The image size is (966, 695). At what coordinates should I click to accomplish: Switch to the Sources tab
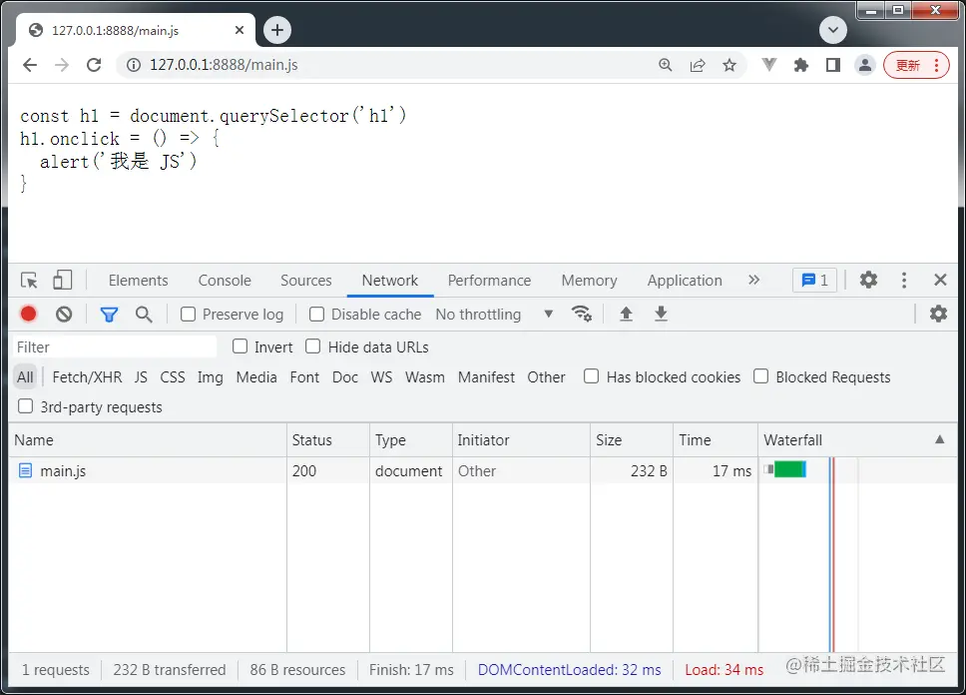tap(306, 281)
